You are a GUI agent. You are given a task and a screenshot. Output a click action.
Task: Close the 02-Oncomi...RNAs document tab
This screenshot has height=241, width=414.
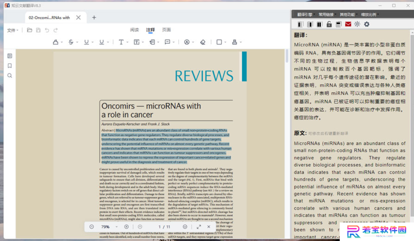pos(78,17)
